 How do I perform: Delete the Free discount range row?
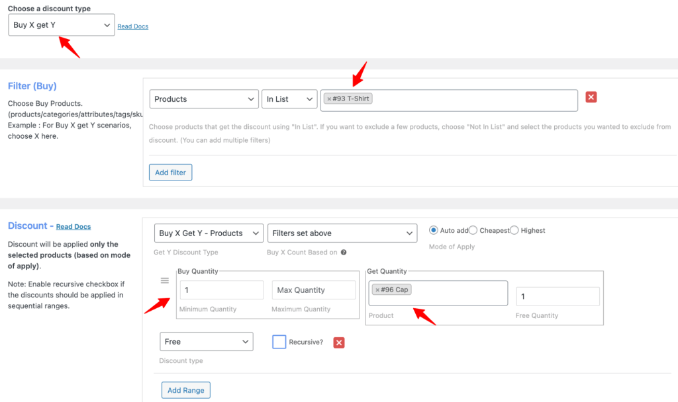338,342
